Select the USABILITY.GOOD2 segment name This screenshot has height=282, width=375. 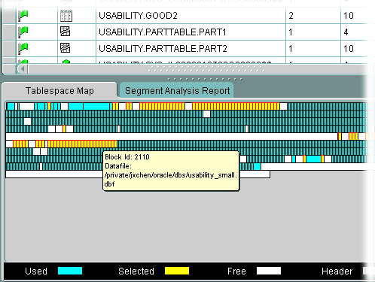tap(138, 16)
